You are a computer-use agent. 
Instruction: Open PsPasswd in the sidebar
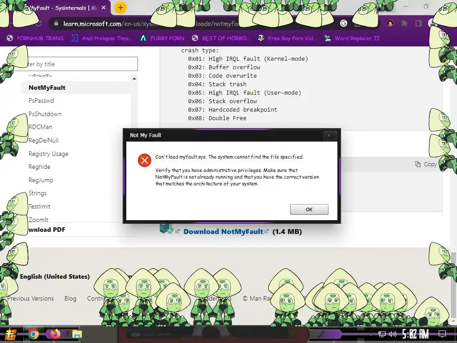[41, 100]
